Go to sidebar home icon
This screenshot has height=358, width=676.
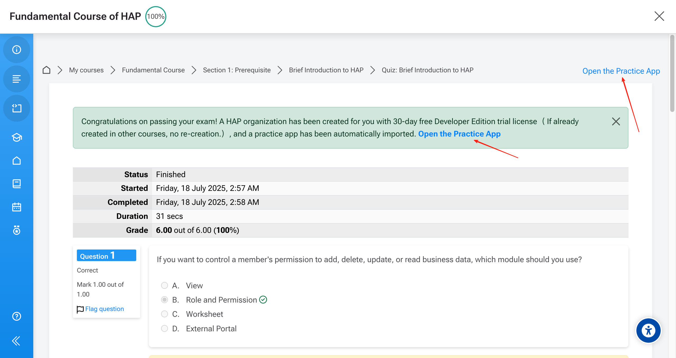pos(17,161)
